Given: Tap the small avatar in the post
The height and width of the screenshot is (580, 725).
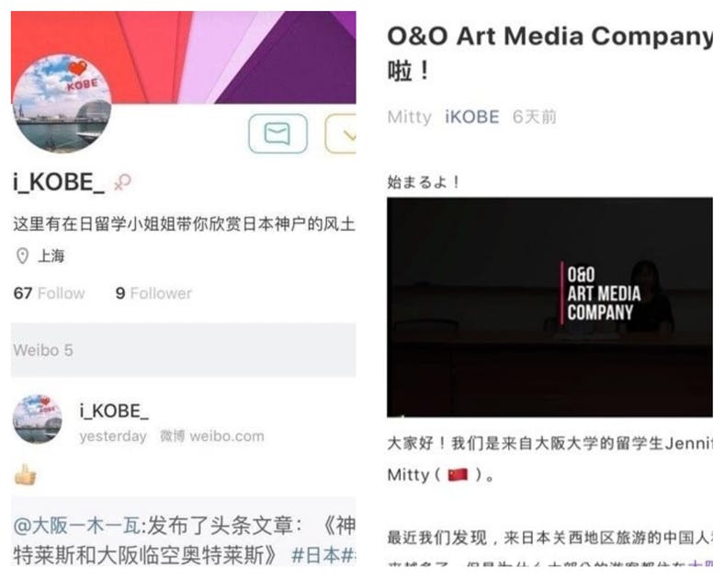Looking at the screenshot, I should 38,419.
